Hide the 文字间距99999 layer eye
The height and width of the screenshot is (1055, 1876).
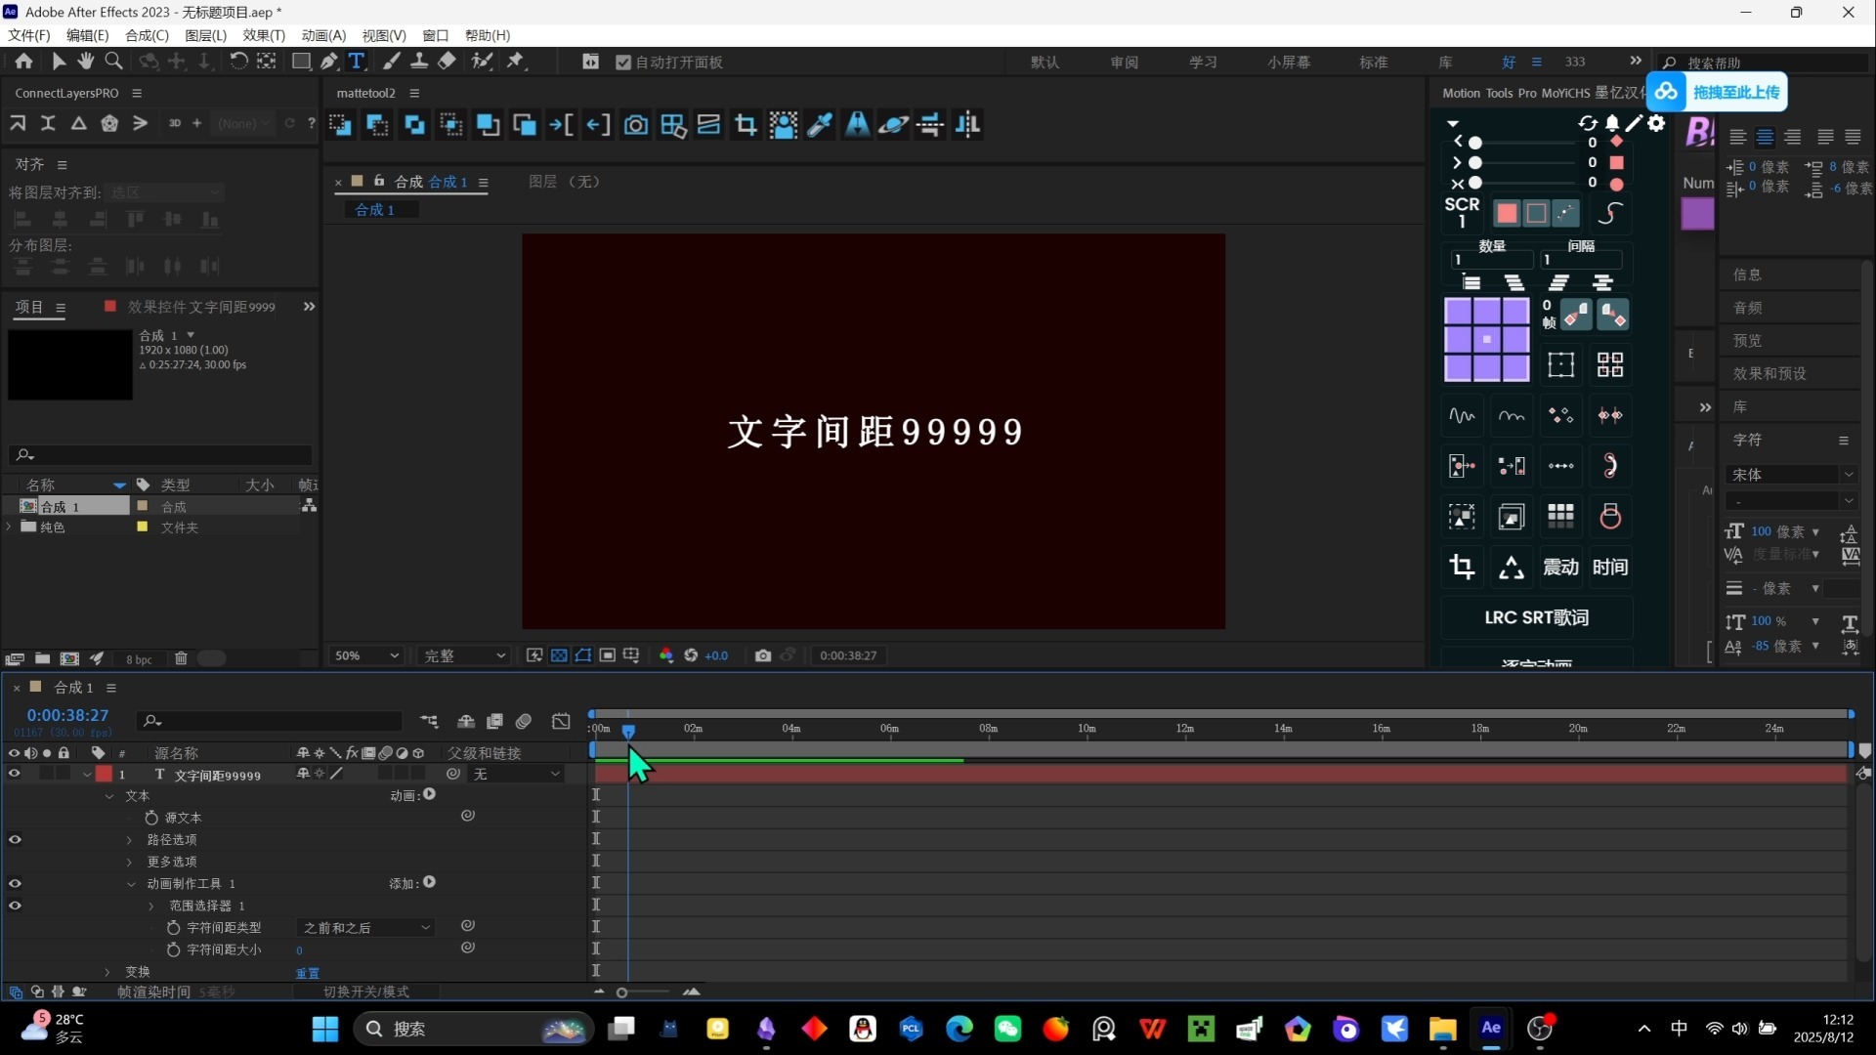(14, 774)
